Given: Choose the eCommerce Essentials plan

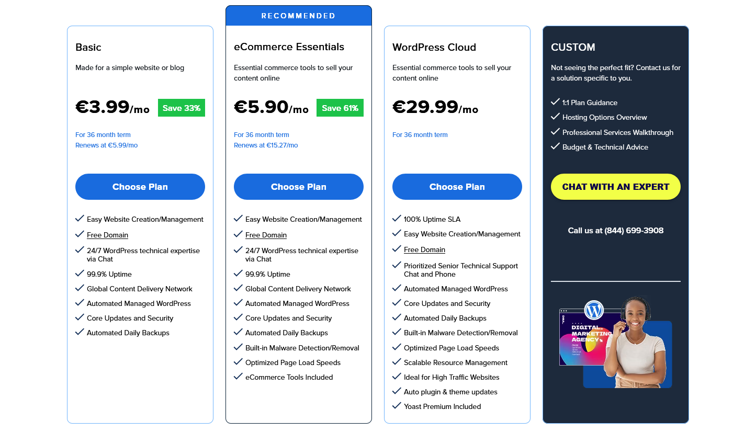Looking at the screenshot, I should [299, 187].
